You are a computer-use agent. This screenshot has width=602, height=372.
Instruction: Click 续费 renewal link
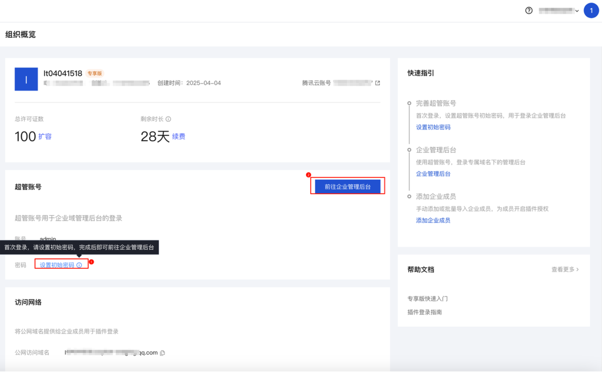[179, 137]
